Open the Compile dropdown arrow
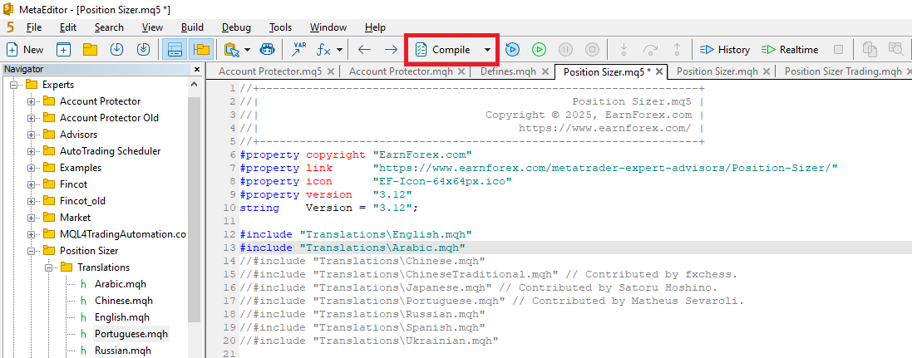912x358 pixels. [487, 50]
